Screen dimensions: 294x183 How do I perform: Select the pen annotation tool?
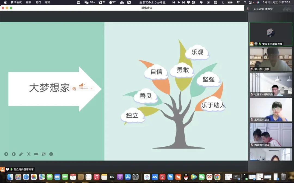pos(21,154)
